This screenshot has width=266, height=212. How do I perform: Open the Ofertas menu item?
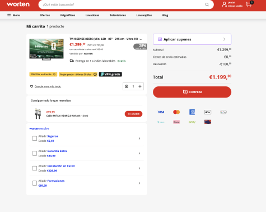point(45,15)
